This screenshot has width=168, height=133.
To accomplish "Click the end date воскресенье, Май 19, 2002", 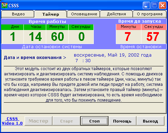I will [113, 55].
